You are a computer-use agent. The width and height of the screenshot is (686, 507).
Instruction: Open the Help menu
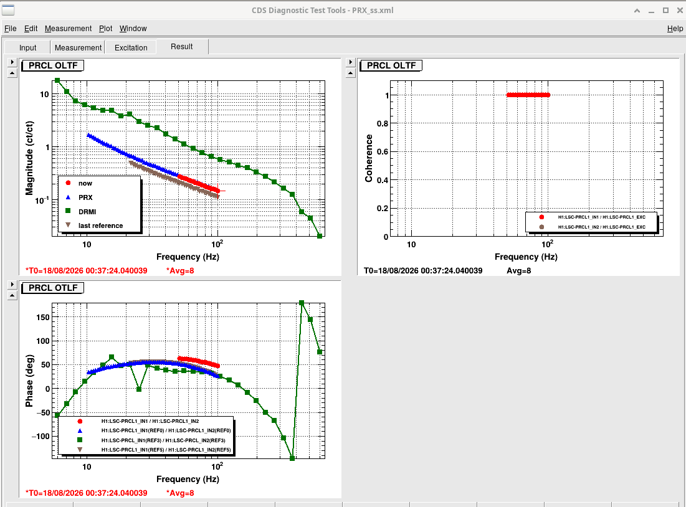pyautogui.click(x=675, y=29)
